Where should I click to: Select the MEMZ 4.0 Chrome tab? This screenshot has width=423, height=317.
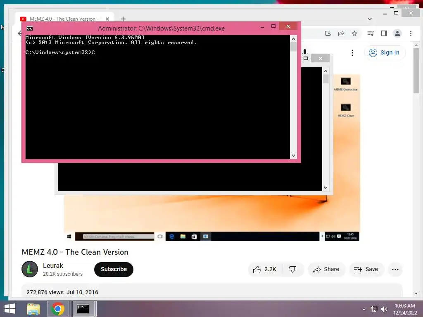click(x=64, y=19)
